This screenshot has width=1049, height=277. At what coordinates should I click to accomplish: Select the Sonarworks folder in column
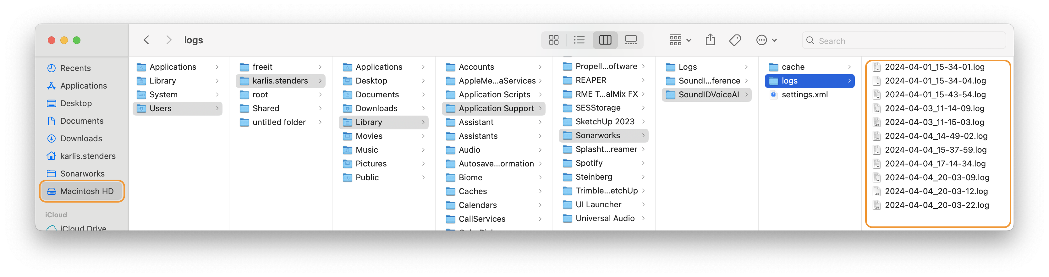tap(603, 135)
